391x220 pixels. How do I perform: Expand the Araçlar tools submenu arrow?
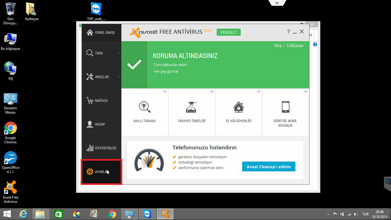point(119,77)
